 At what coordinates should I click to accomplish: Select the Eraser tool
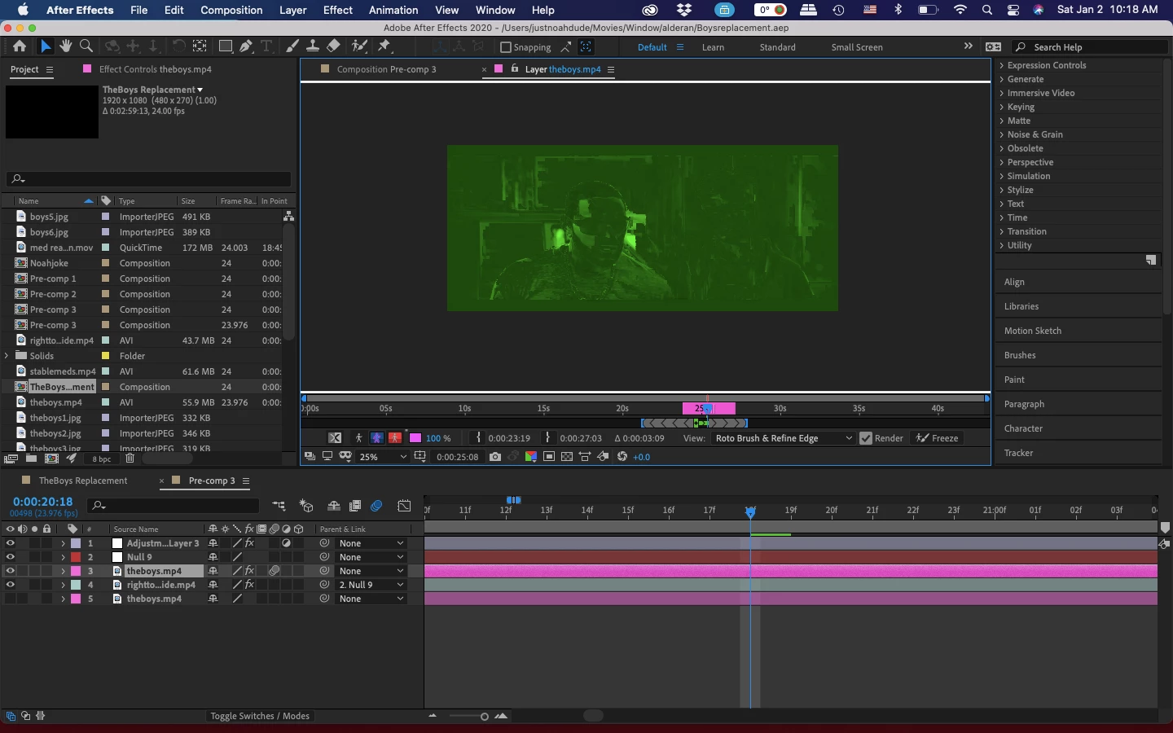click(x=333, y=46)
